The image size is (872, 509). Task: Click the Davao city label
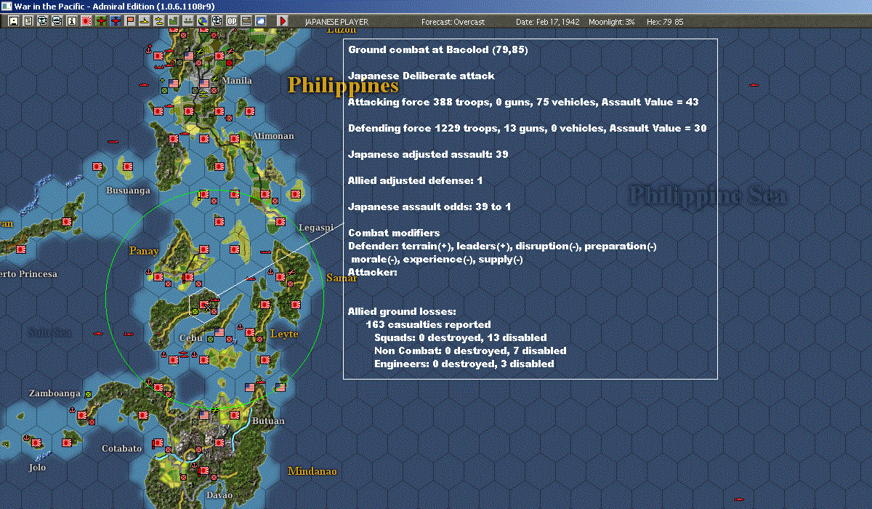coord(219,495)
